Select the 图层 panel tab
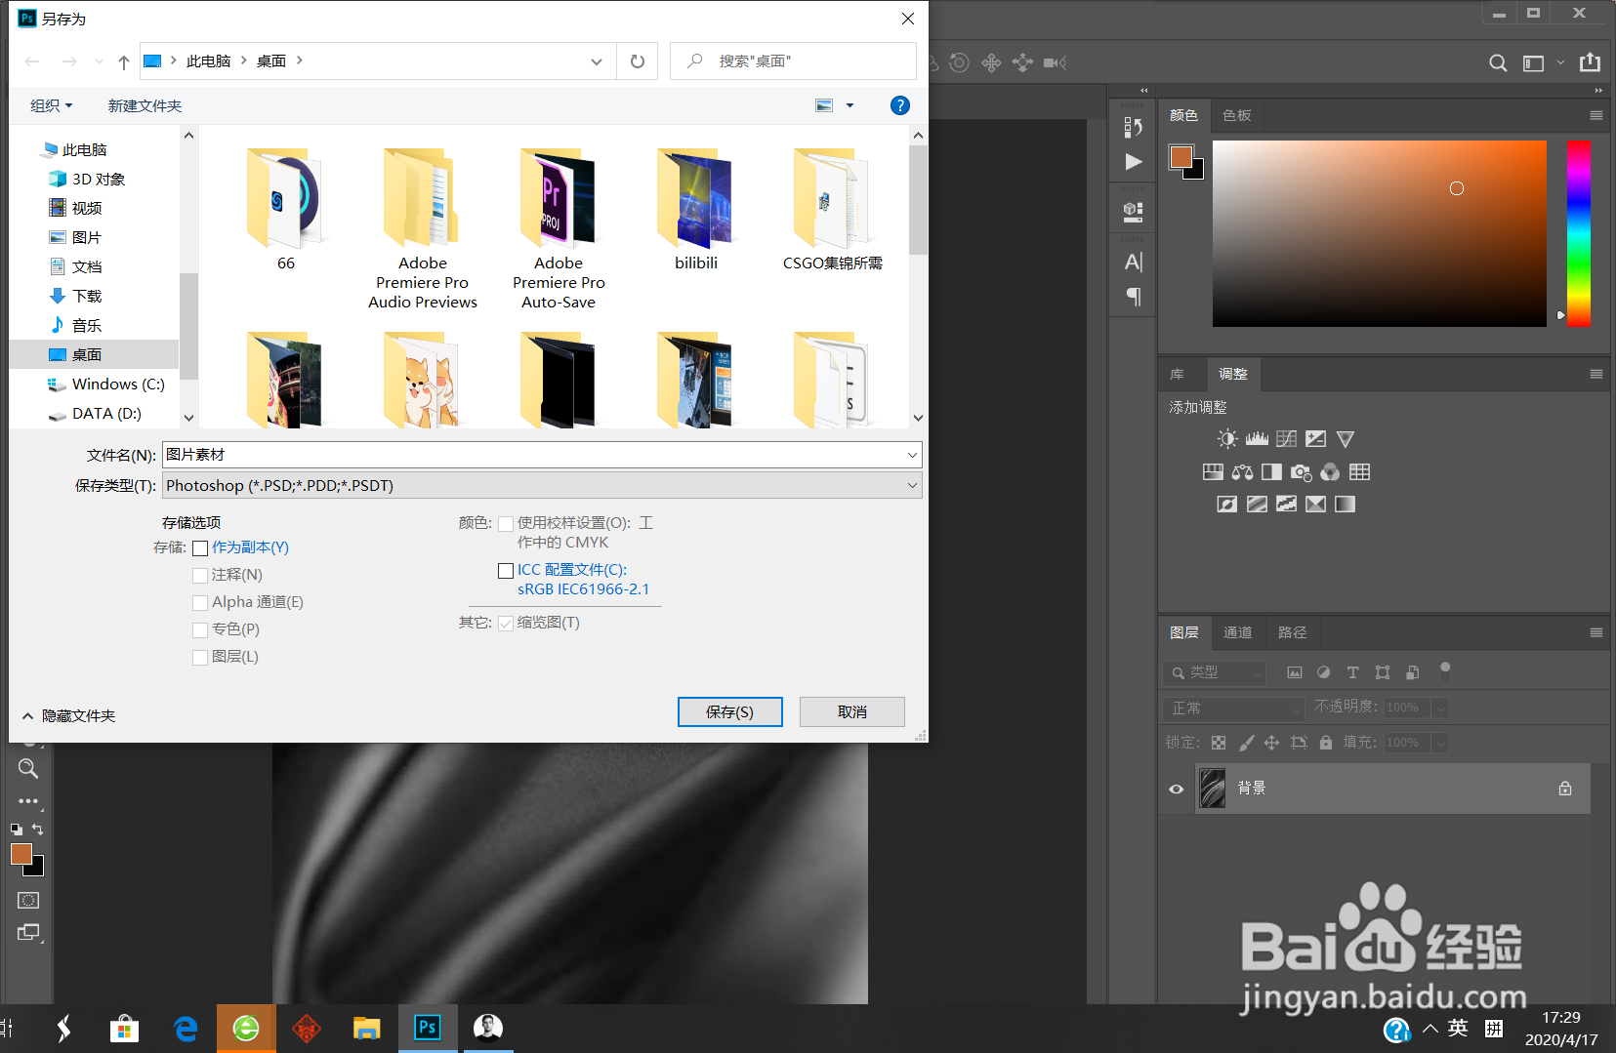The image size is (1616, 1053). (1183, 632)
